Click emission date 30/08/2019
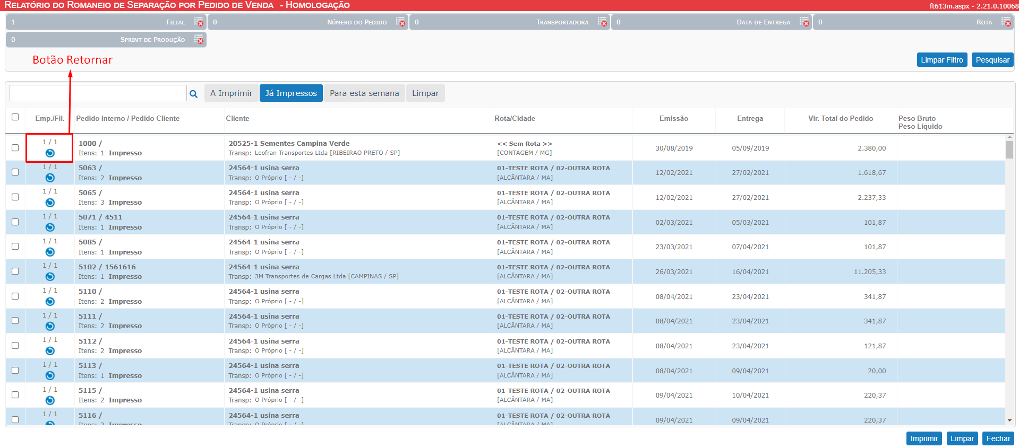This screenshot has height=448, width=1019. 674,148
